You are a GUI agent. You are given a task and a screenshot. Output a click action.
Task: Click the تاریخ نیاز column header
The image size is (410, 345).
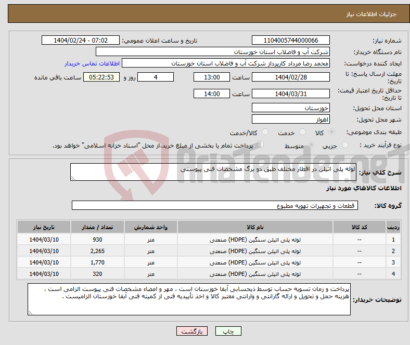click(x=44, y=228)
